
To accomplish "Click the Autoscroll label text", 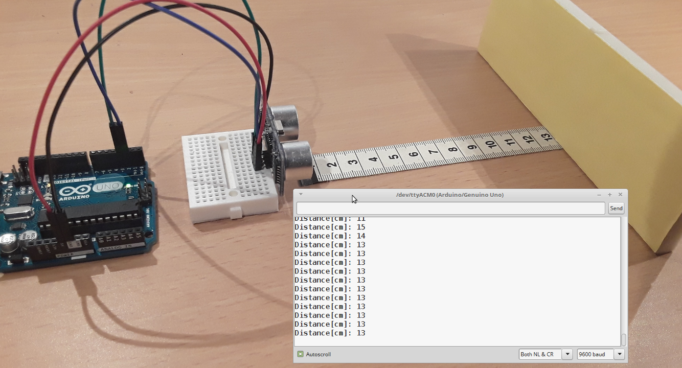I will 318,354.
